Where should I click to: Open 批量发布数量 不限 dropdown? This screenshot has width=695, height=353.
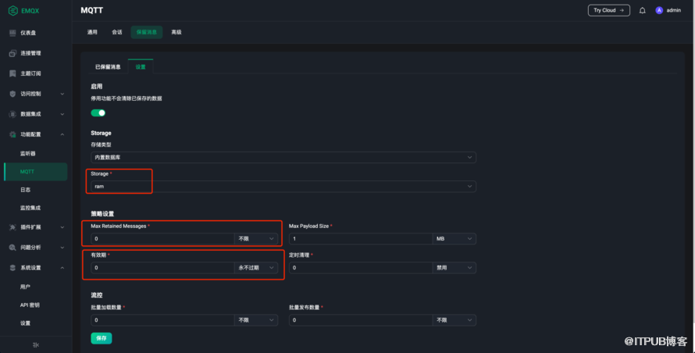[x=454, y=320]
